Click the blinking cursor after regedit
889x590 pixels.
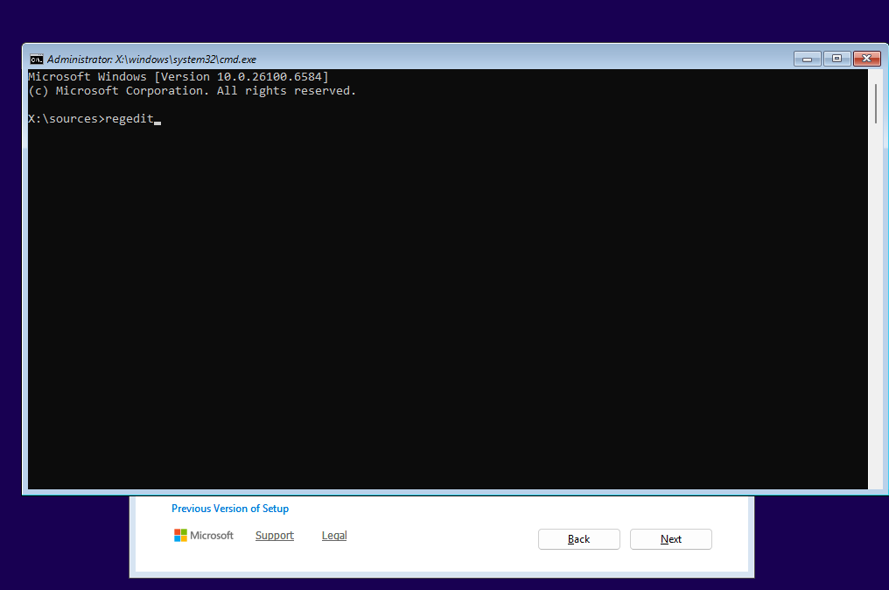click(x=157, y=121)
